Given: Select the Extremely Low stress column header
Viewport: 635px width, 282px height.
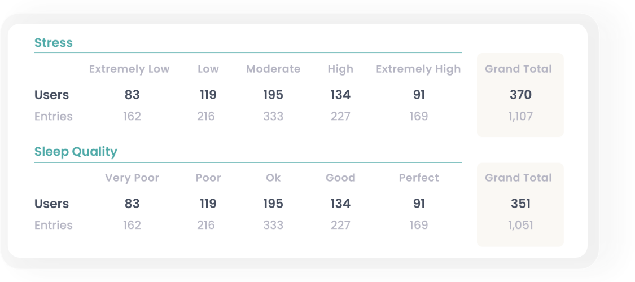Looking at the screenshot, I should pyautogui.click(x=129, y=69).
